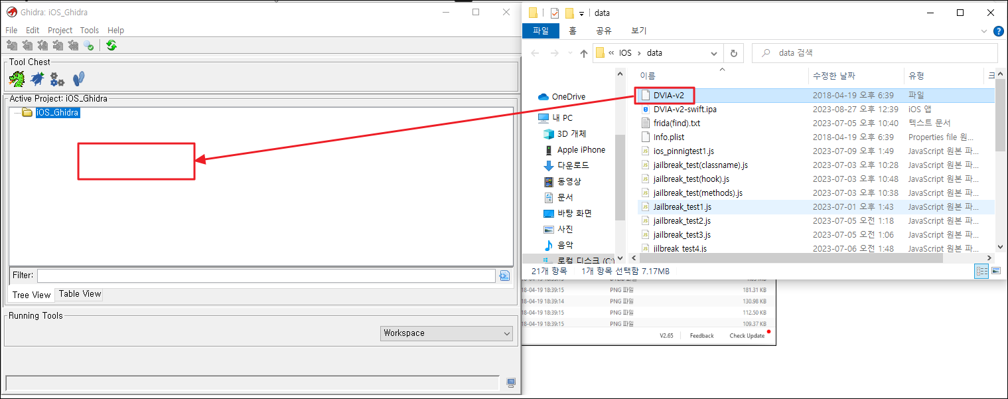Select 3D 개체 in the navigation pane
The height and width of the screenshot is (399, 1008).
pos(566,133)
